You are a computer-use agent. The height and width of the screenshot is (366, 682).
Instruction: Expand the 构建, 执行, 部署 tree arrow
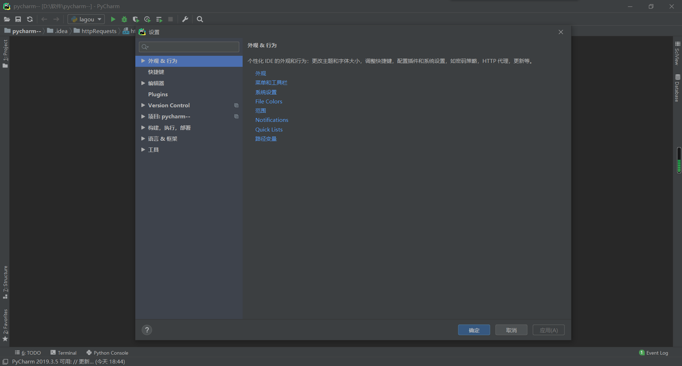pos(143,128)
